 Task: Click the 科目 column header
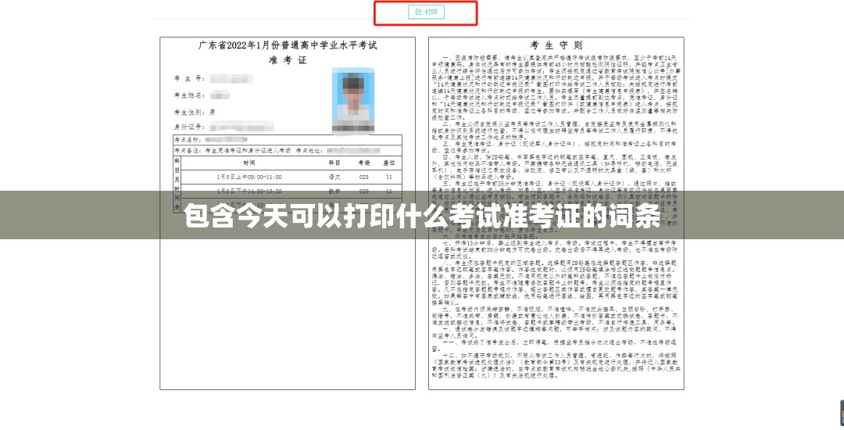334,163
